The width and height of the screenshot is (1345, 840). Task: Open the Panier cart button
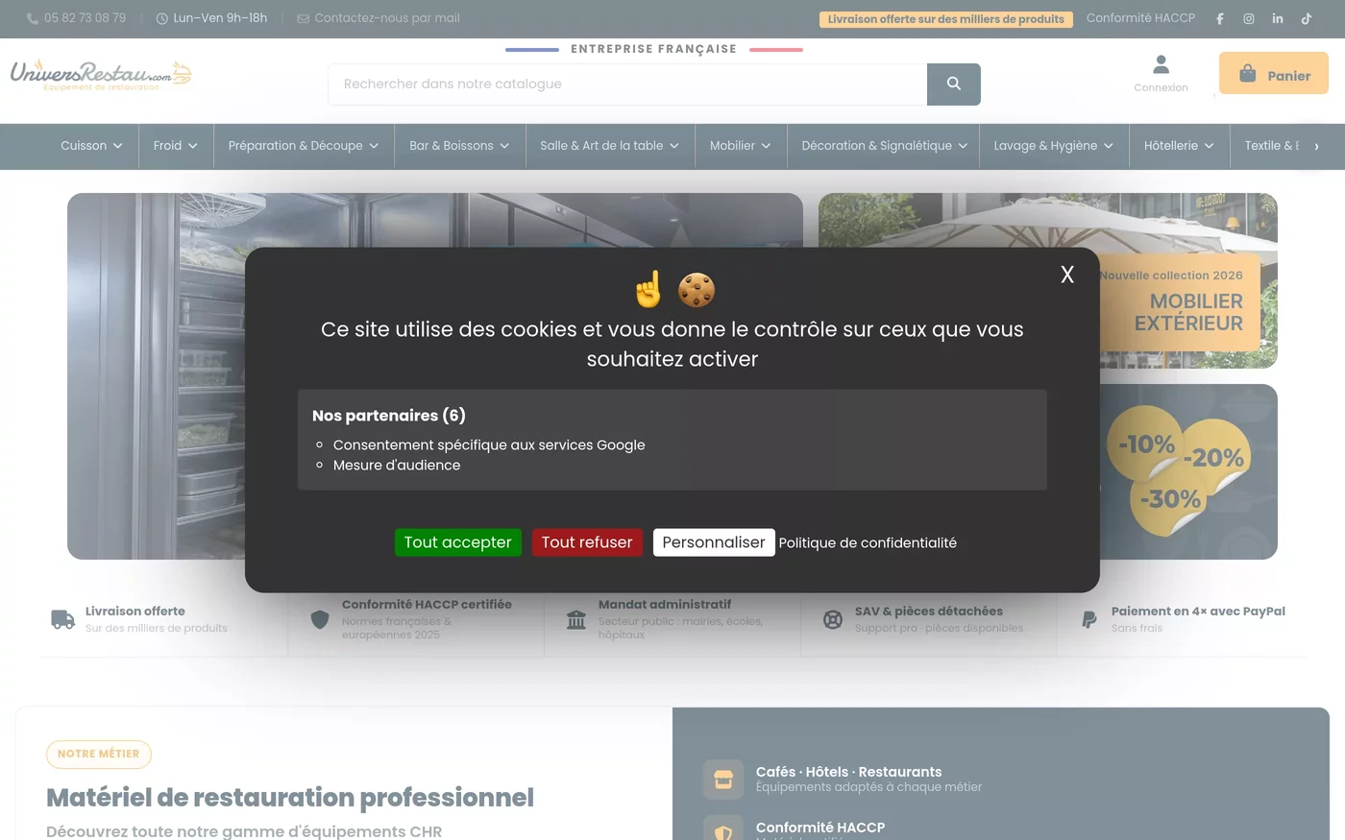(1274, 74)
